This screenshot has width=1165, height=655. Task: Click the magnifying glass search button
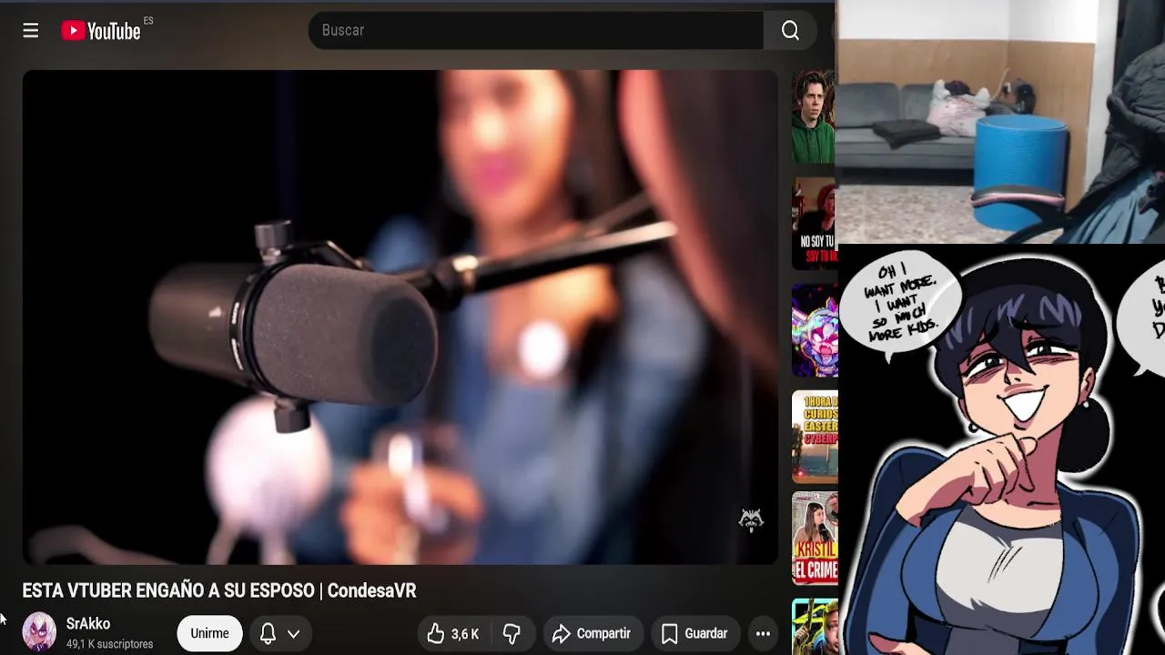pos(790,31)
